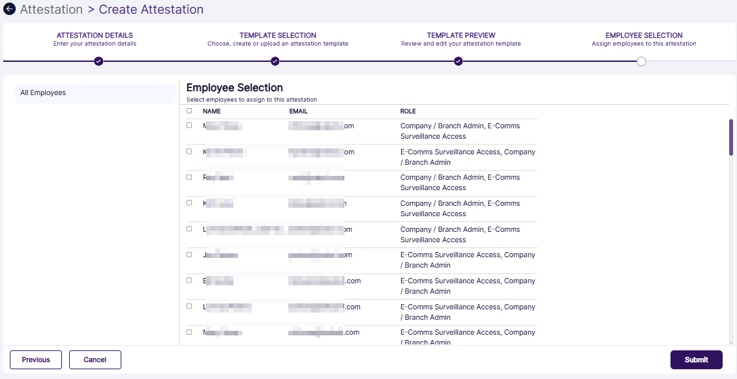Click the Employee Selection pending step circle

pos(642,62)
